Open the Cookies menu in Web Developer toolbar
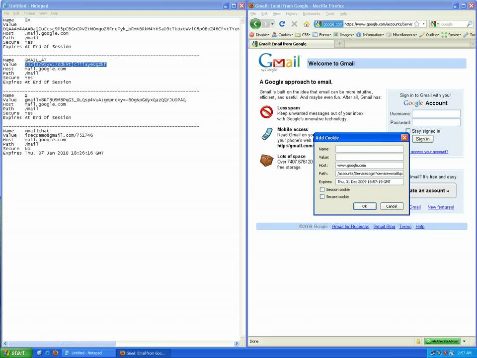 click(x=282, y=35)
